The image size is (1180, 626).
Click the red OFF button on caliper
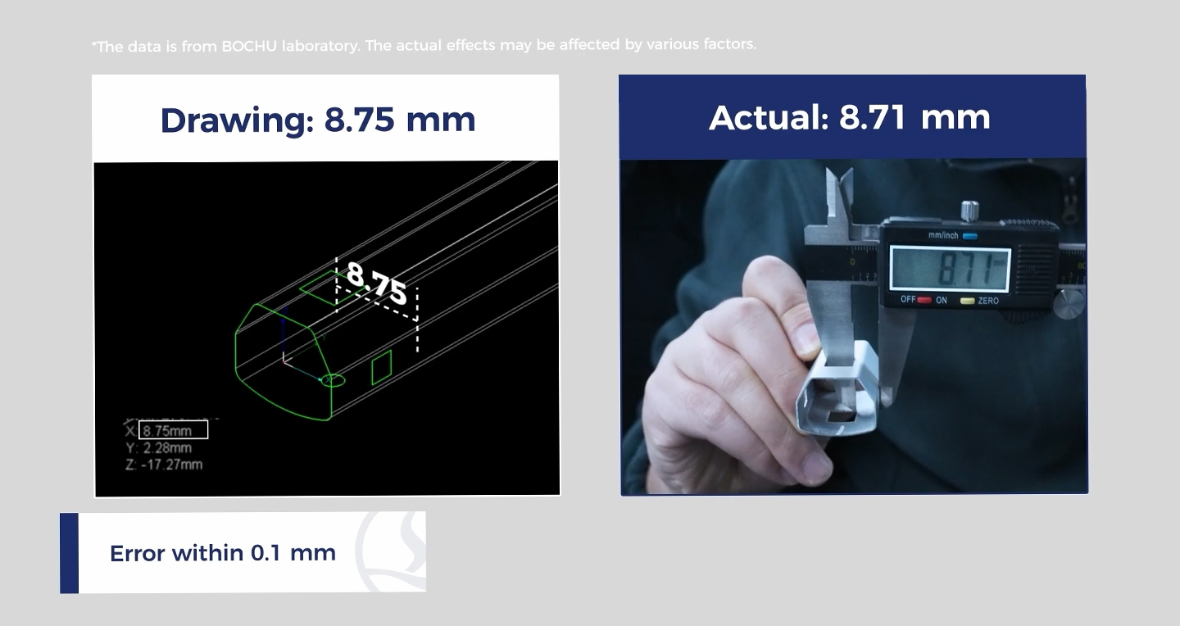click(924, 300)
